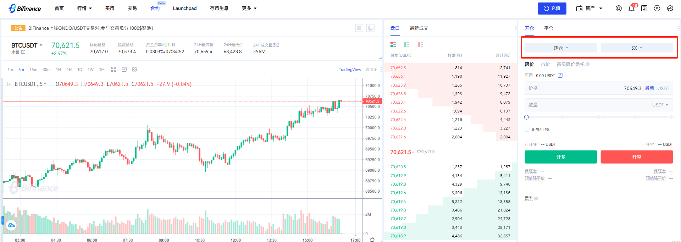Click the green 开多 button

pos(561,157)
